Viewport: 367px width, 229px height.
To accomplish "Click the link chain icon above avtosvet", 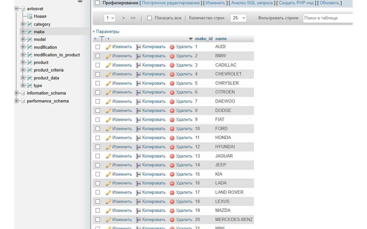I will click(x=80, y=2).
